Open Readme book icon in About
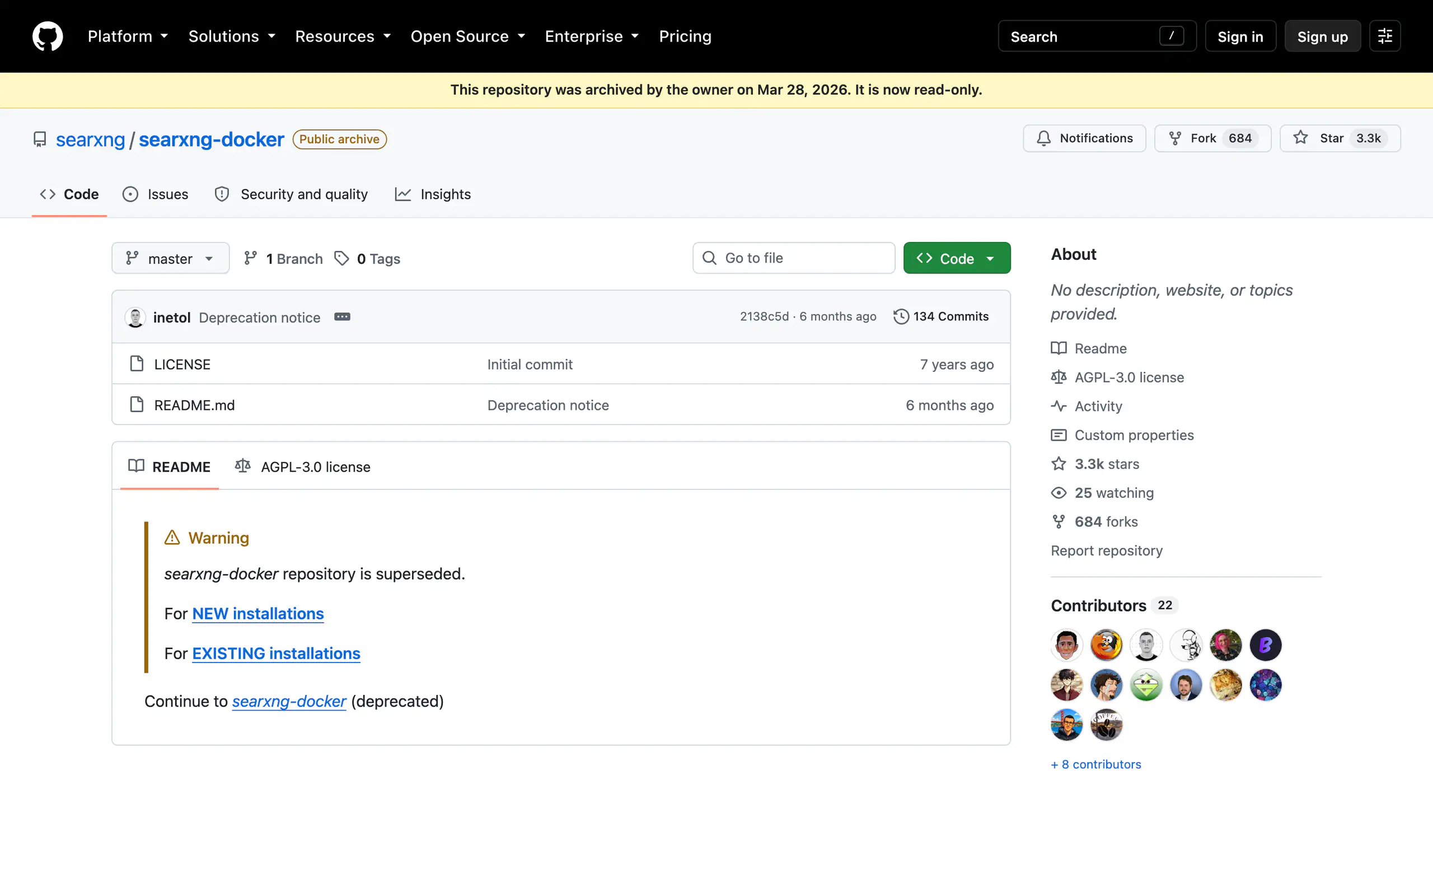1433x896 pixels. click(1058, 348)
